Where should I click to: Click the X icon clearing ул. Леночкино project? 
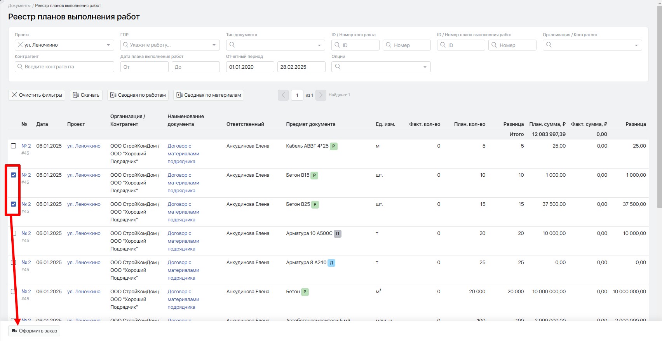point(20,45)
